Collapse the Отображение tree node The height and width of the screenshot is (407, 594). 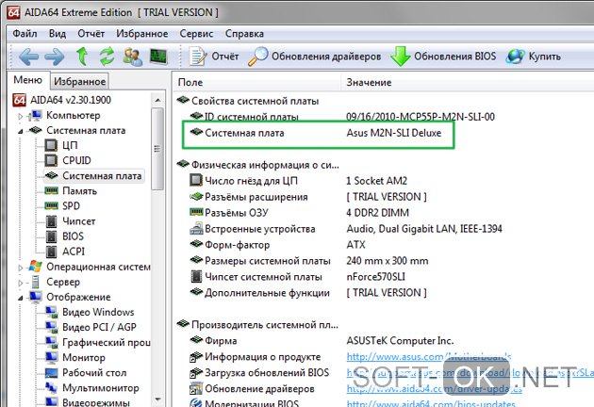[21, 298]
